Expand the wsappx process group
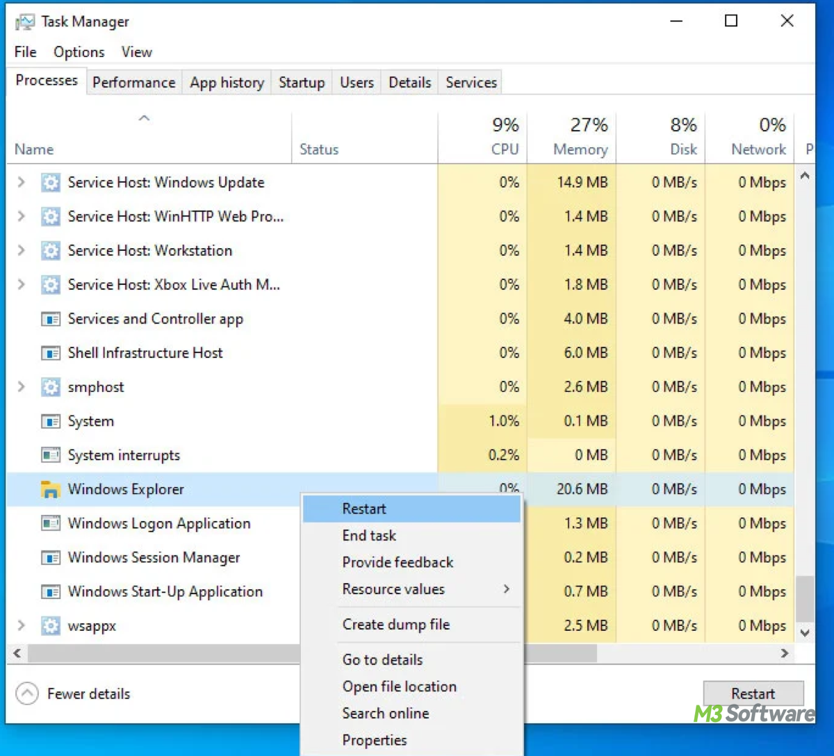The width and height of the screenshot is (834, 756). point(22,625)
